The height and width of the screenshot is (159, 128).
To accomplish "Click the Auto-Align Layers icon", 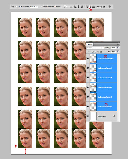I will (109, 7).
